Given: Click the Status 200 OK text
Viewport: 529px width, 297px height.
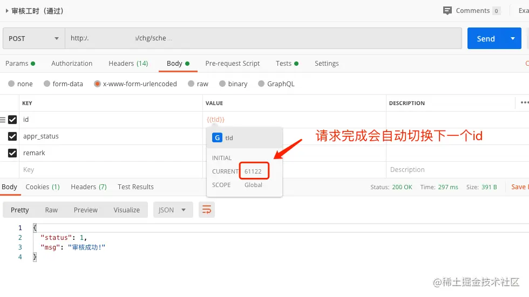Looking at the screenshot, I should point(391,187).
